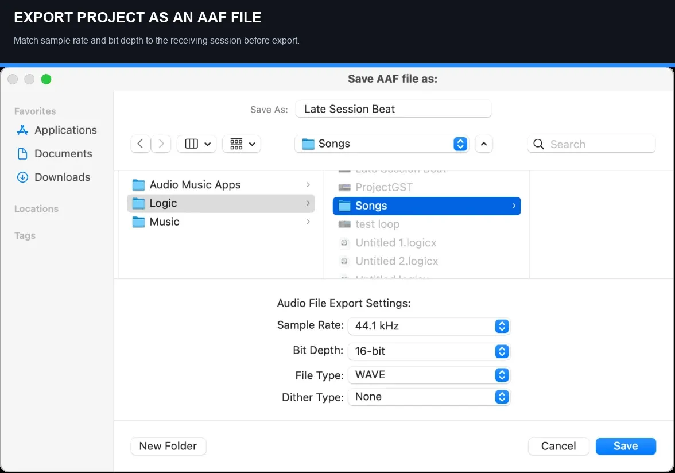Open the group-by grid dropdown
The image size is (675, 473).
(x=242, y=144)
